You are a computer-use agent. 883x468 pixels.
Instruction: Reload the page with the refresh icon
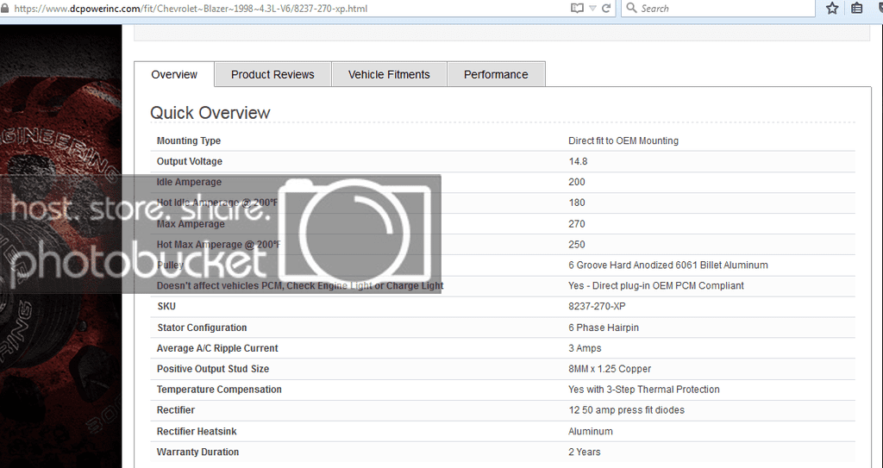click(606, 8)
